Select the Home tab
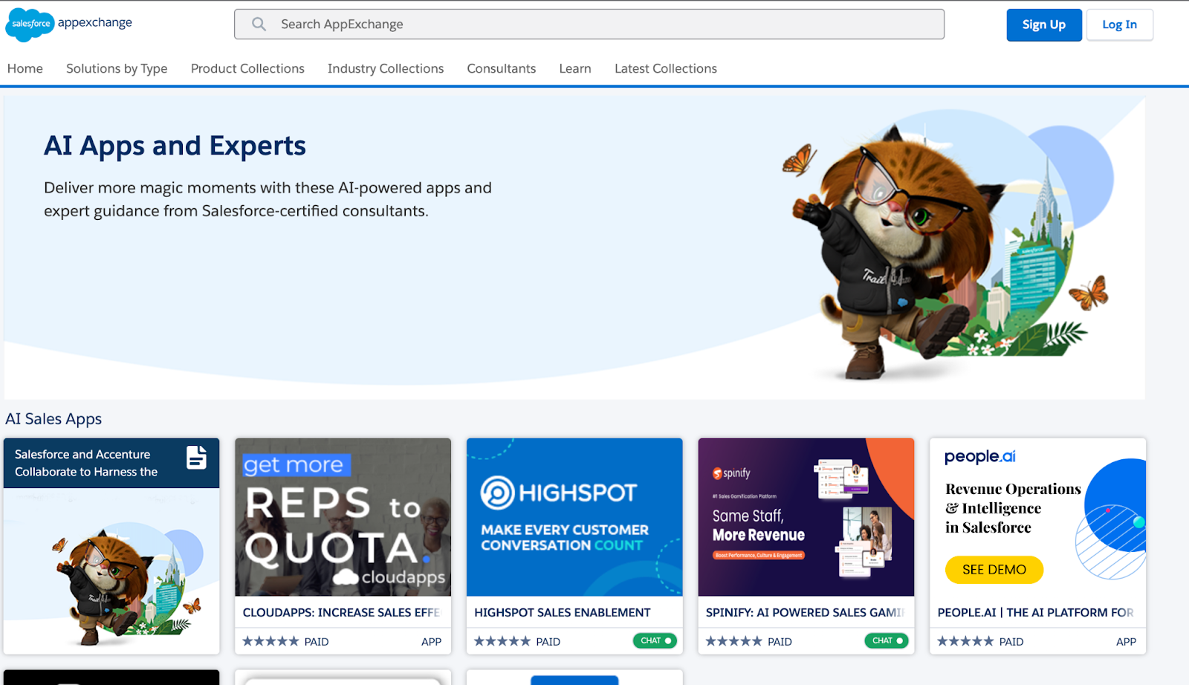Image resolution: width=1189 pixels, height=685 pixels. [x=25, y=68]
